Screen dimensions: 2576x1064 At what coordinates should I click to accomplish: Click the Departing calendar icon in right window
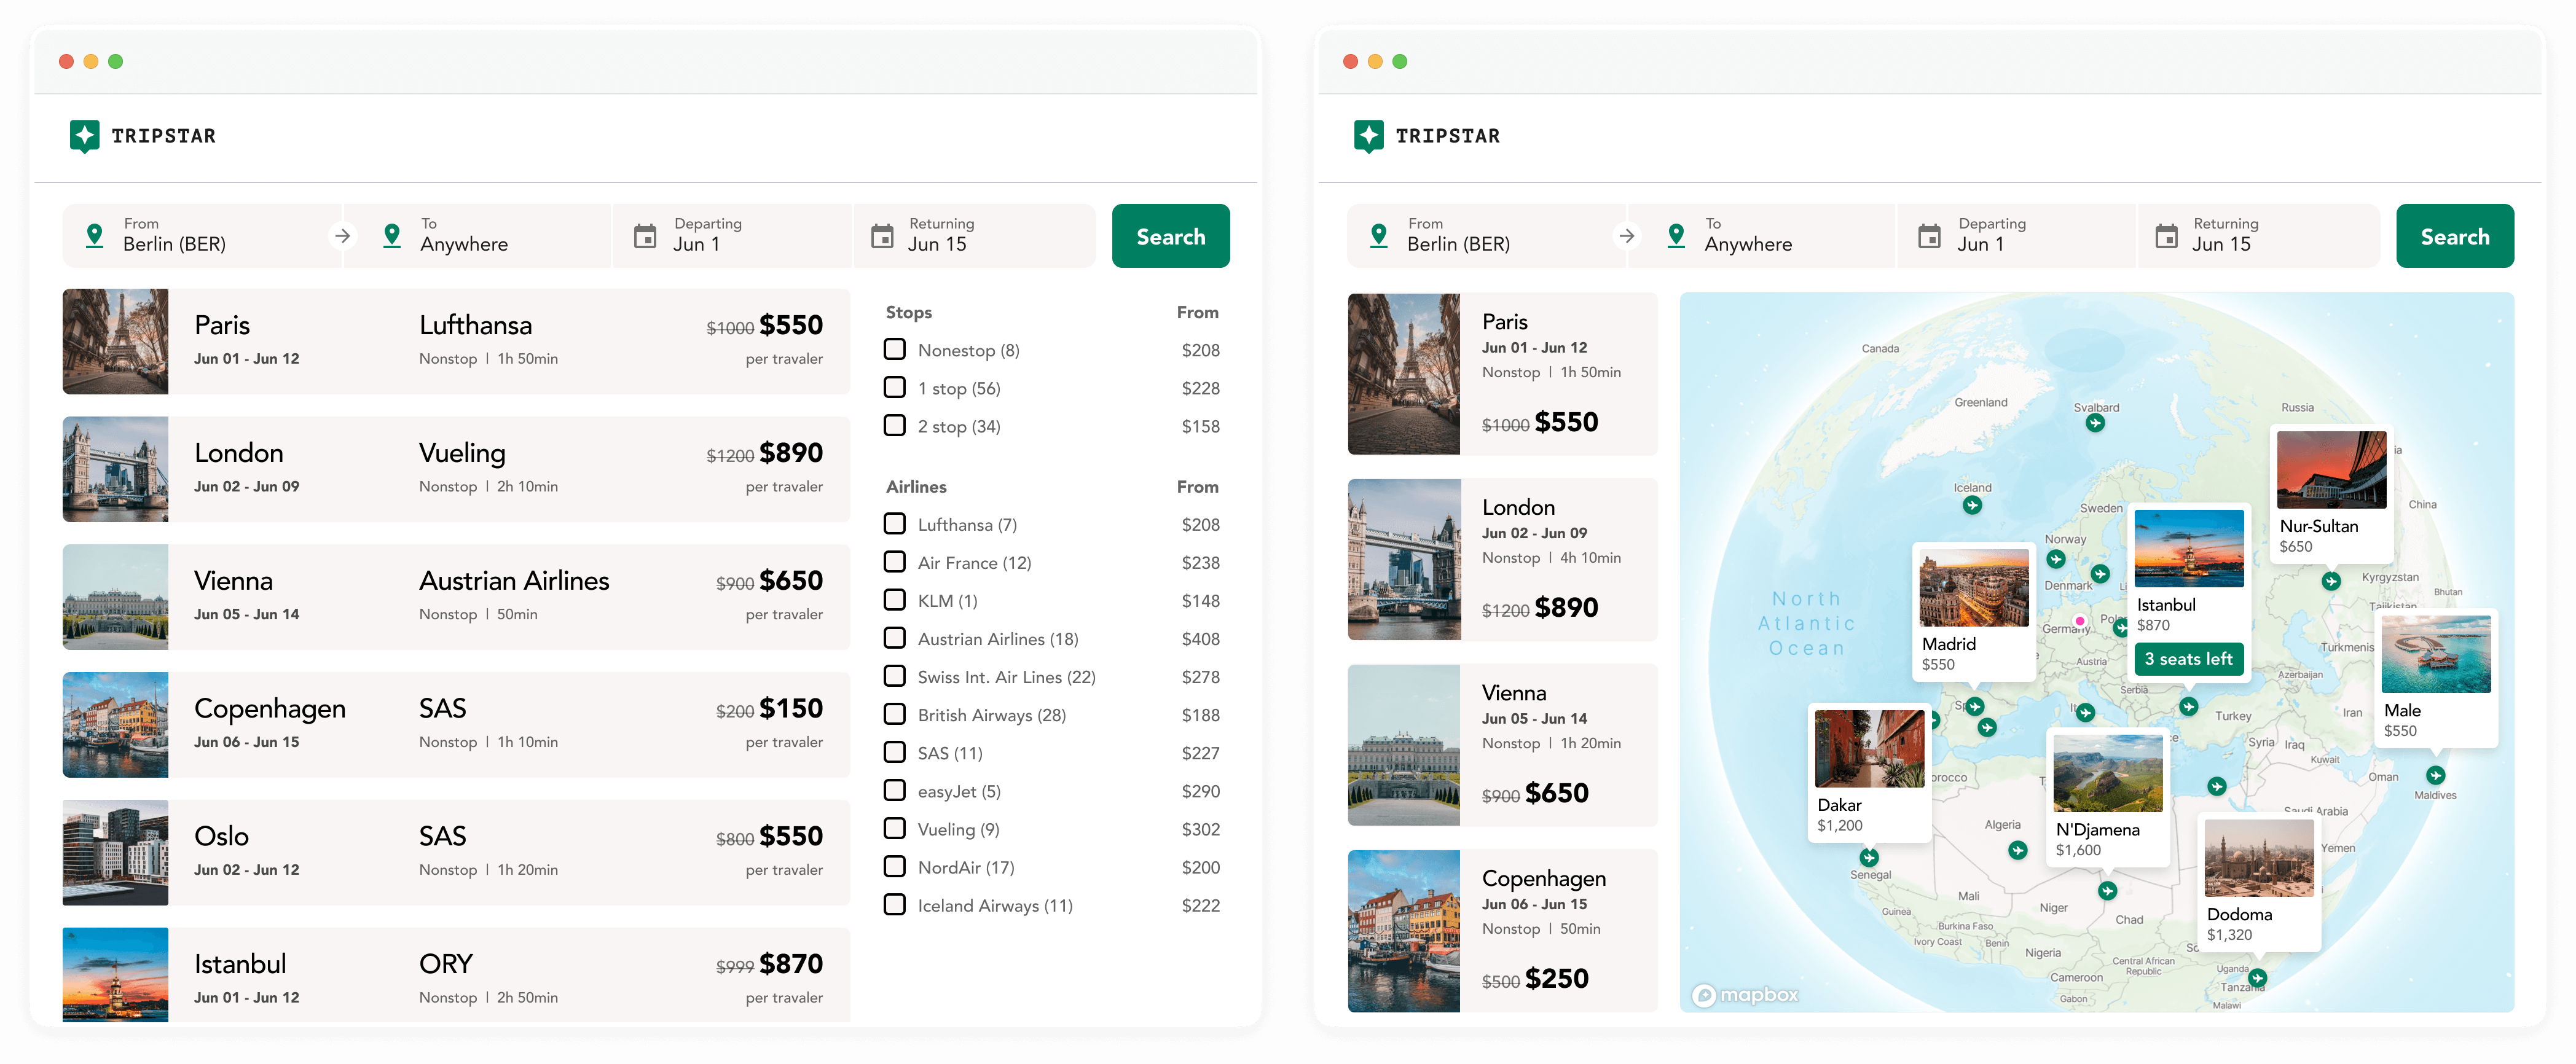[1929, 236]
